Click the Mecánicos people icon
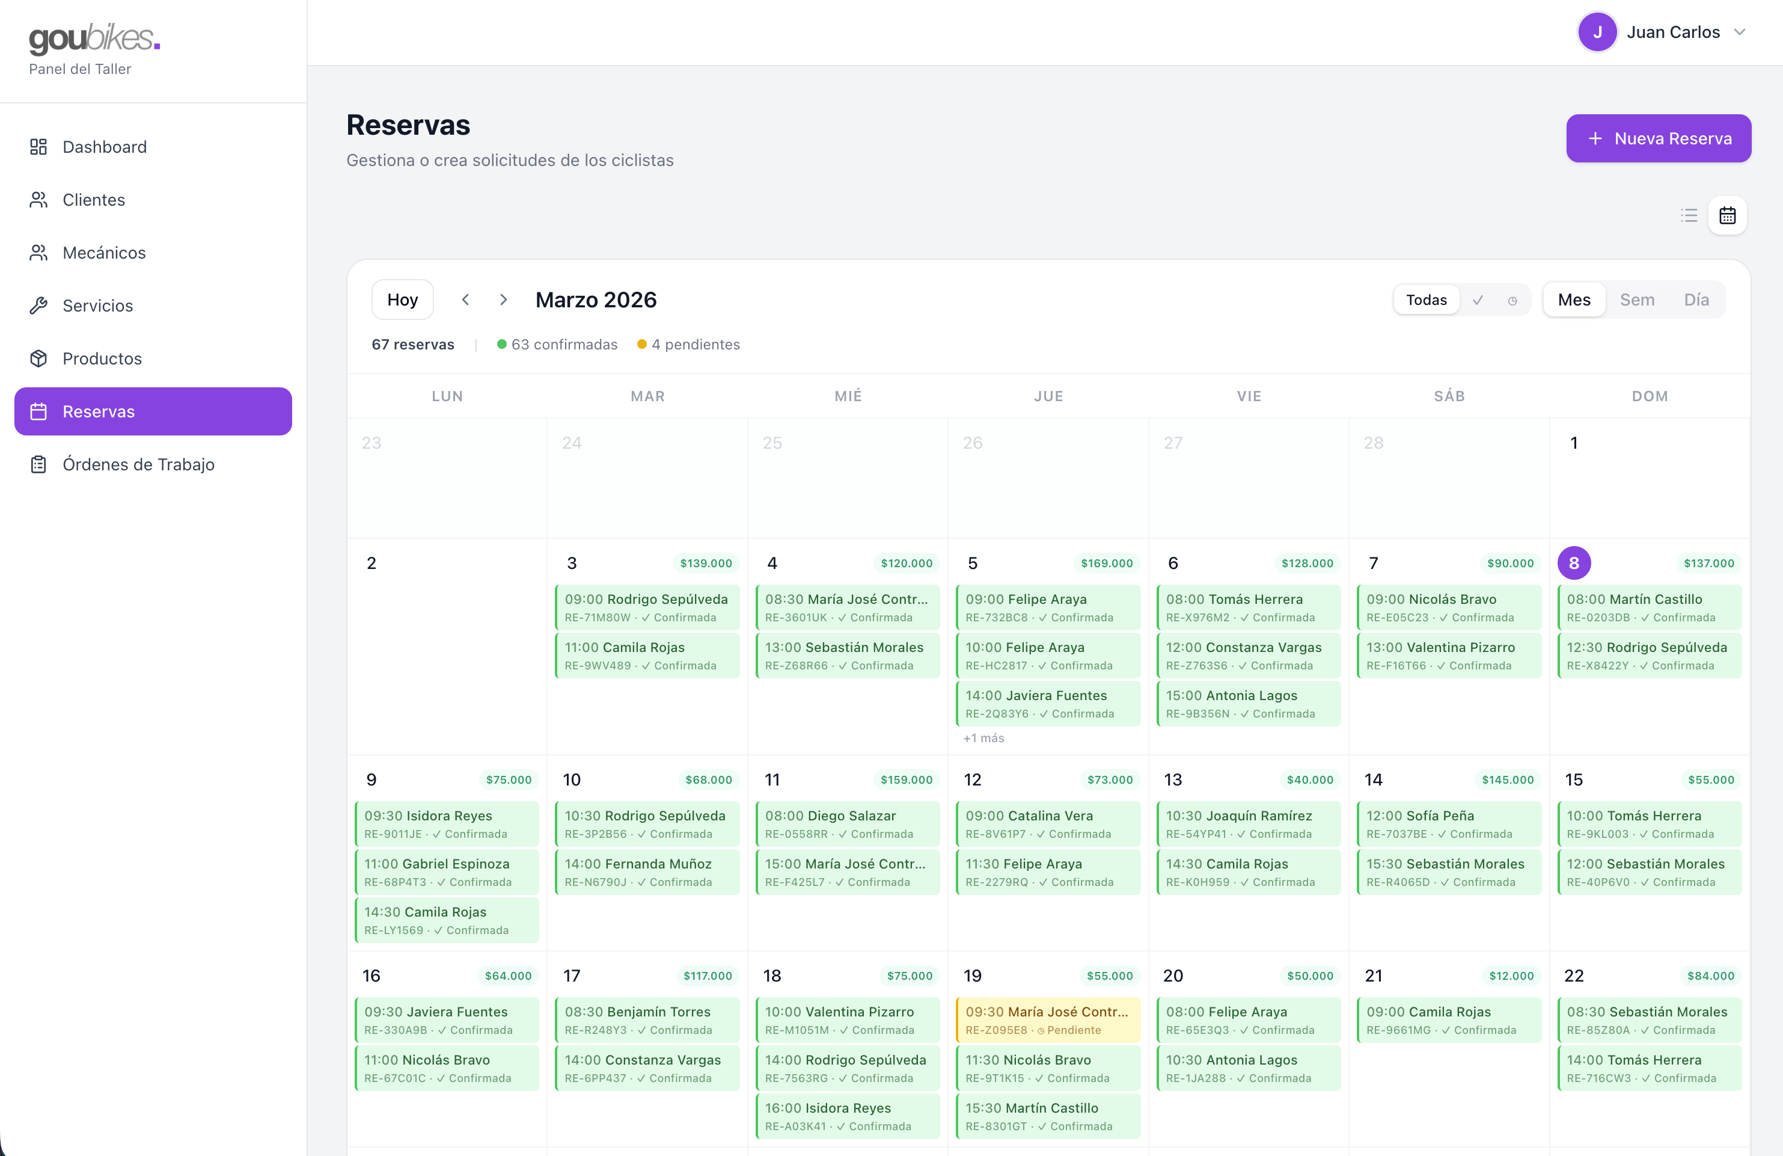The width and height of the screenshot is (1783, 1156). 38,253
